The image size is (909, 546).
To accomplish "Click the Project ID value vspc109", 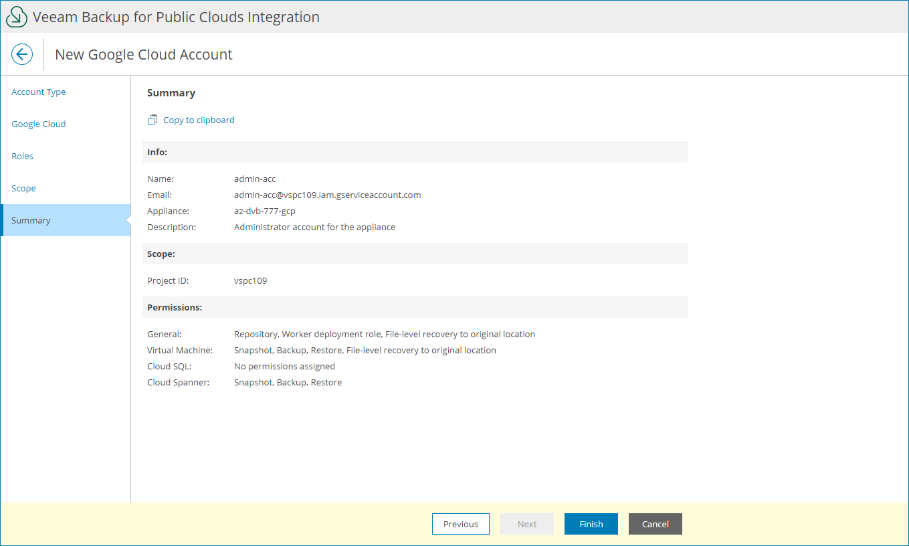I will click(251, 281).
